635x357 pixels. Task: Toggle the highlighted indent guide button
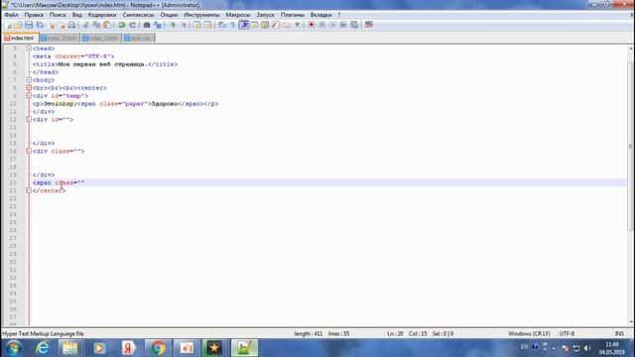tap(244, 25)
